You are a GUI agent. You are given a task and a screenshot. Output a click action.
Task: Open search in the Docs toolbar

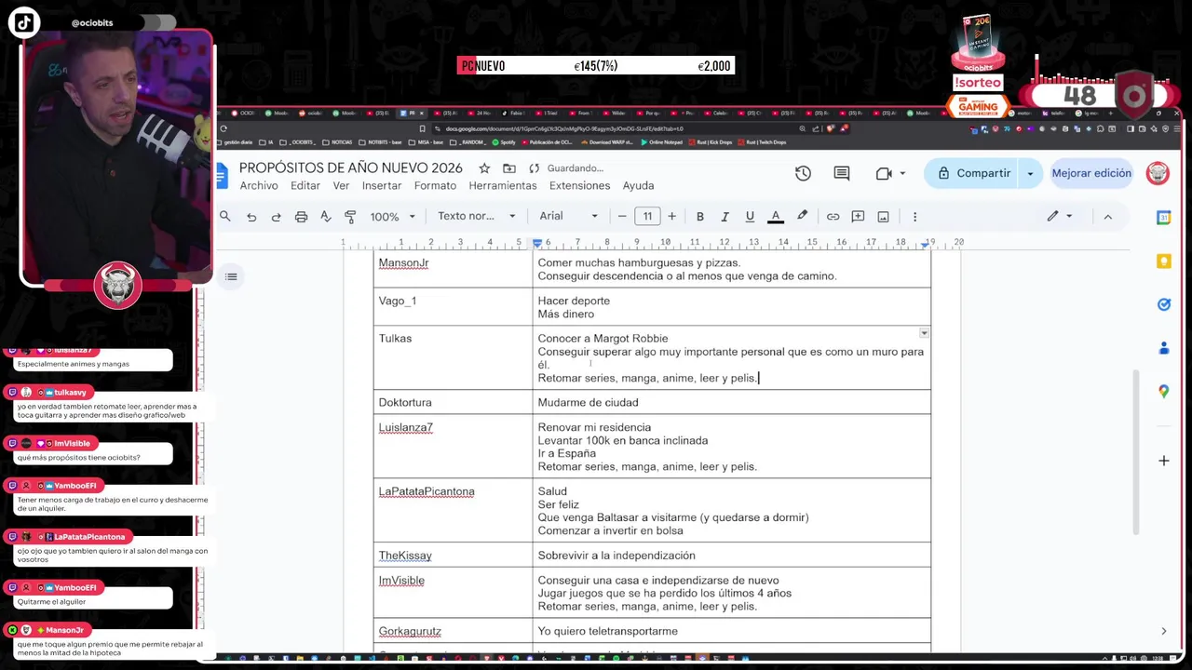tap(224, 216)
